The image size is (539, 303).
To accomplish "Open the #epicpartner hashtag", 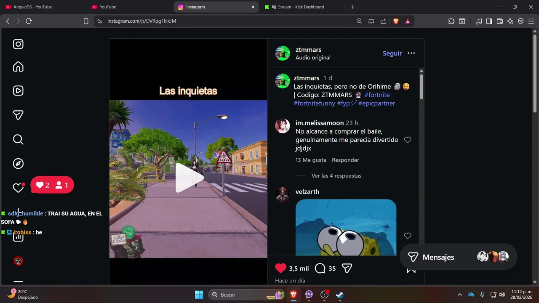I will pyautogui.click(x=376, y=103).
